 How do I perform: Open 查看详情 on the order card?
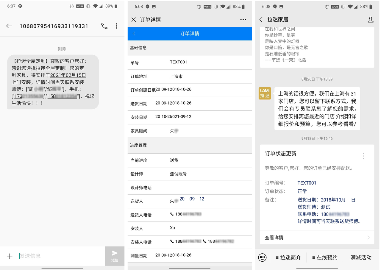(317, 238)
